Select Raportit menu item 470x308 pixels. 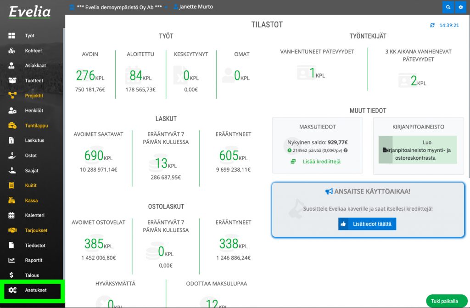coord(34,260)
